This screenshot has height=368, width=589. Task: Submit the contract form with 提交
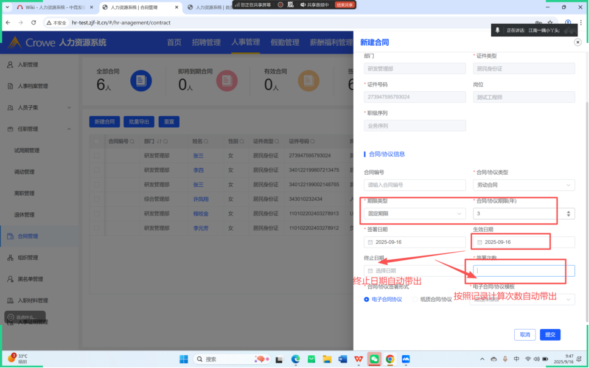point(550,335)
